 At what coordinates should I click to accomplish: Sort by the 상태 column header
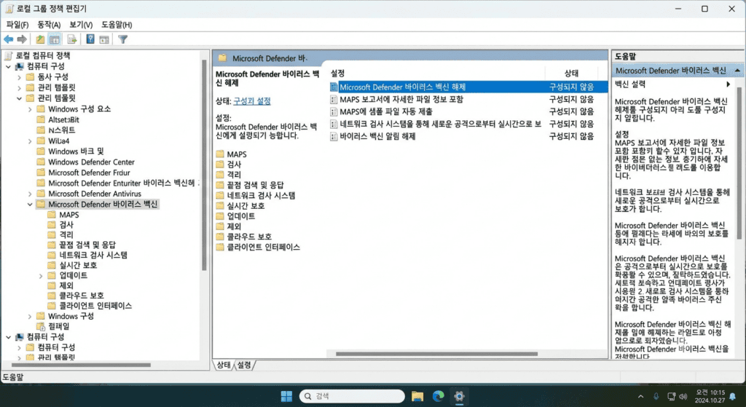pyautogui.click(x=571, y=74)
